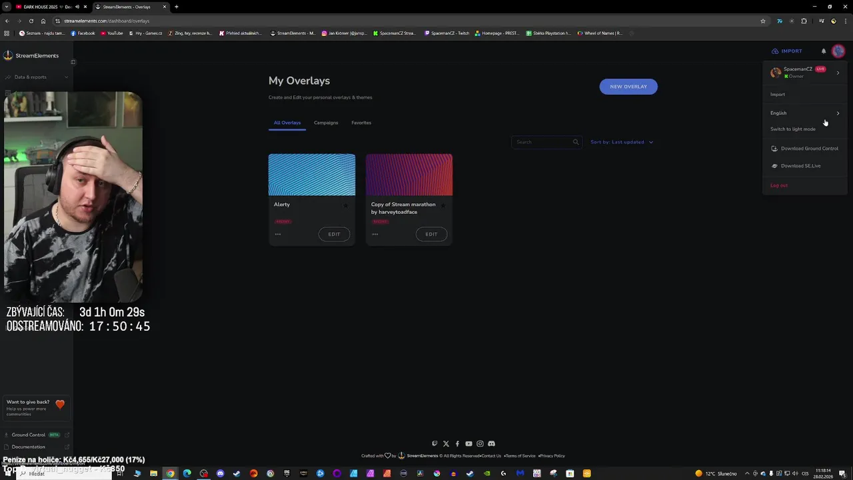Open the Documentation sidebar link
This screenshot has height=480, width=853.
36,447
